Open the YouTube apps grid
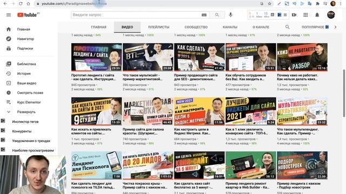 (305, 15)
